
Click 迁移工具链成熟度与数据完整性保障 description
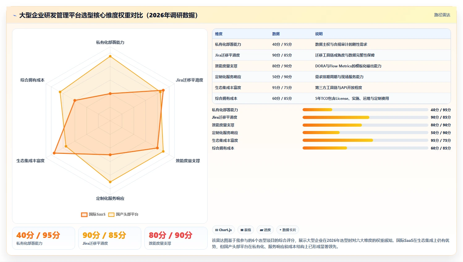click(345, 55)
